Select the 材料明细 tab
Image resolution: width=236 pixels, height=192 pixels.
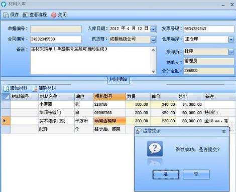pyautogui.click(x=119, y=80)
